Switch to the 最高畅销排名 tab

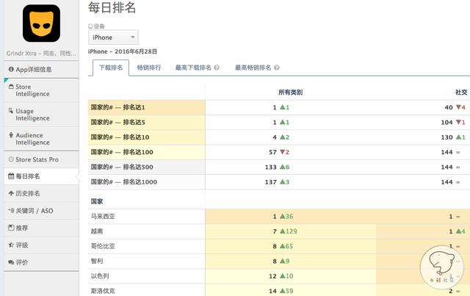coord(253,68)
